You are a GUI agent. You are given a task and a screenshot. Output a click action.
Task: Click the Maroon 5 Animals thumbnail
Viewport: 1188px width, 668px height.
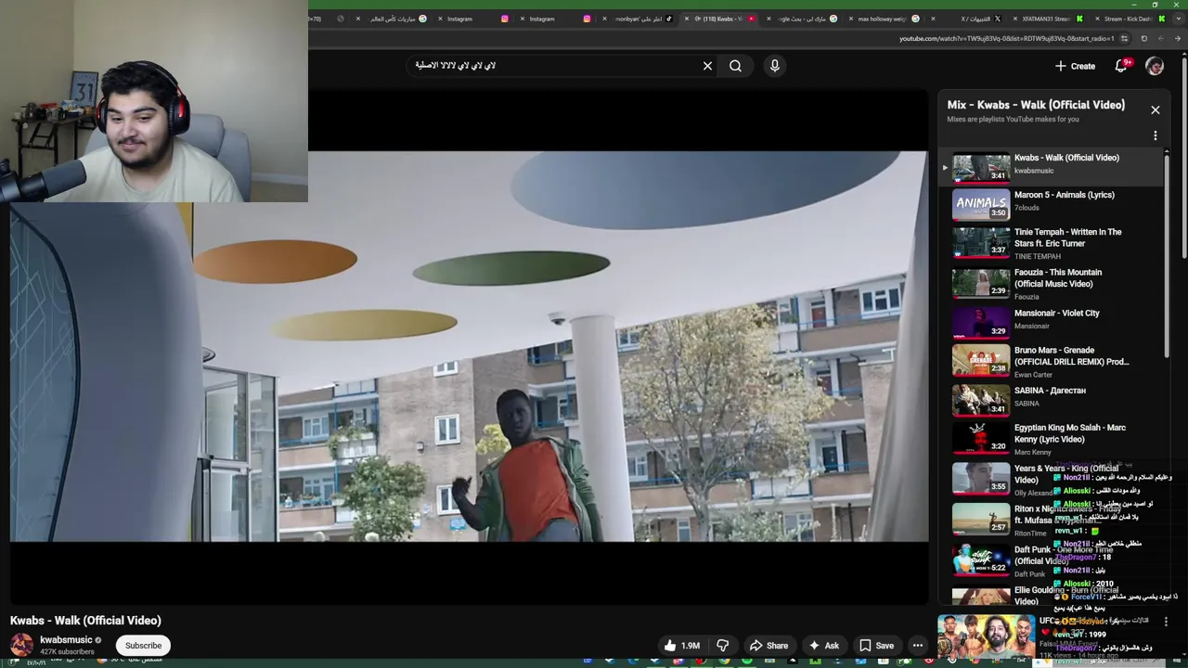(x=981, y=205)
